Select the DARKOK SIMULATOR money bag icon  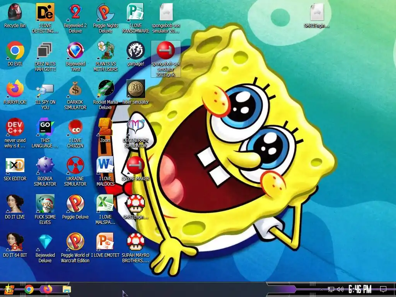click(x=75, y=89)
